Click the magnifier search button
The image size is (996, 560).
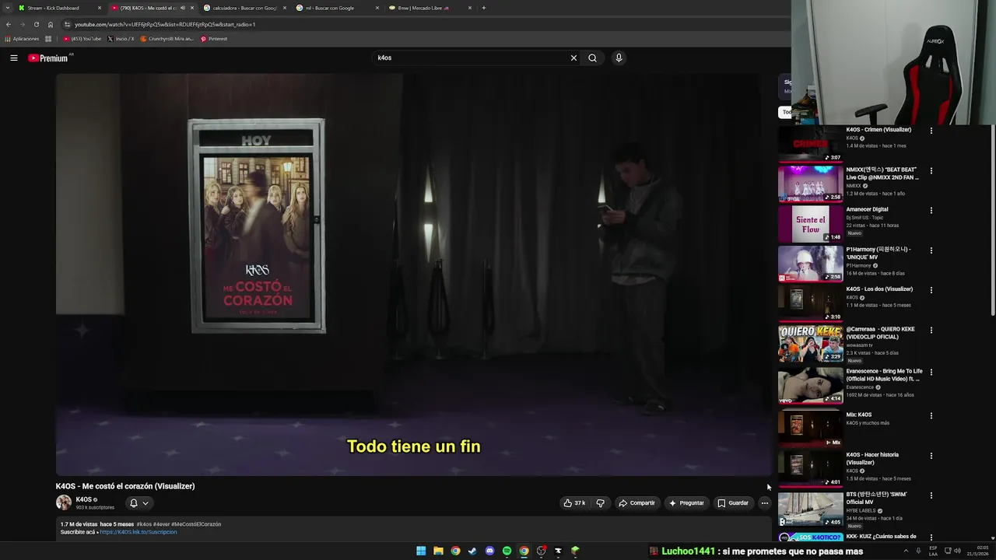(592, 58)
